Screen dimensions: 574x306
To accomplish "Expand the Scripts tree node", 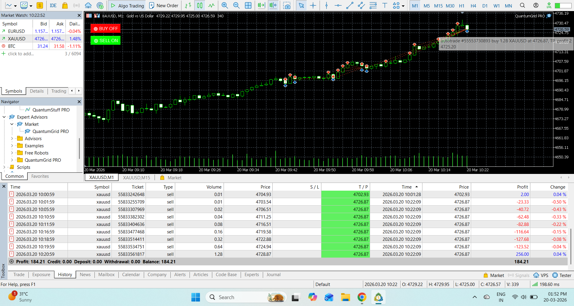I will (x=4, y=167).
